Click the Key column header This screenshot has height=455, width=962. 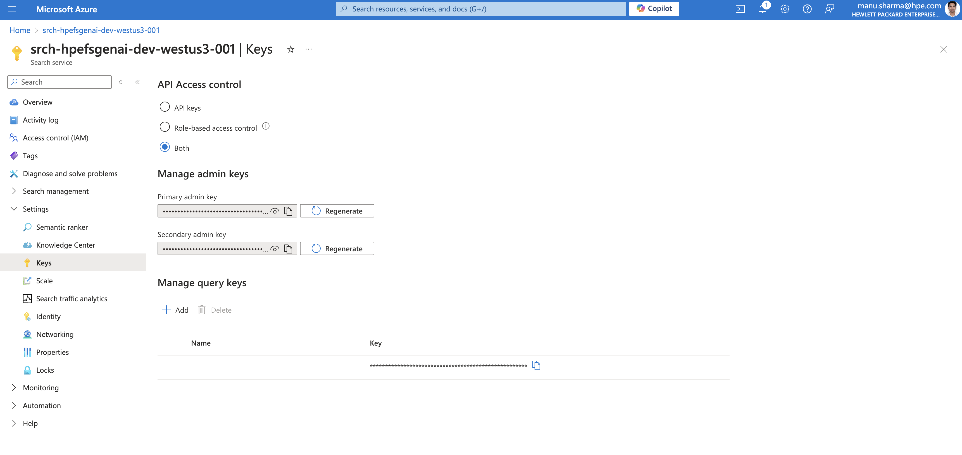375,343
